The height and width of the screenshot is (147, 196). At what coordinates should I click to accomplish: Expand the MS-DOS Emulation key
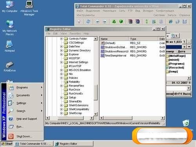click(x=62, y=70)
